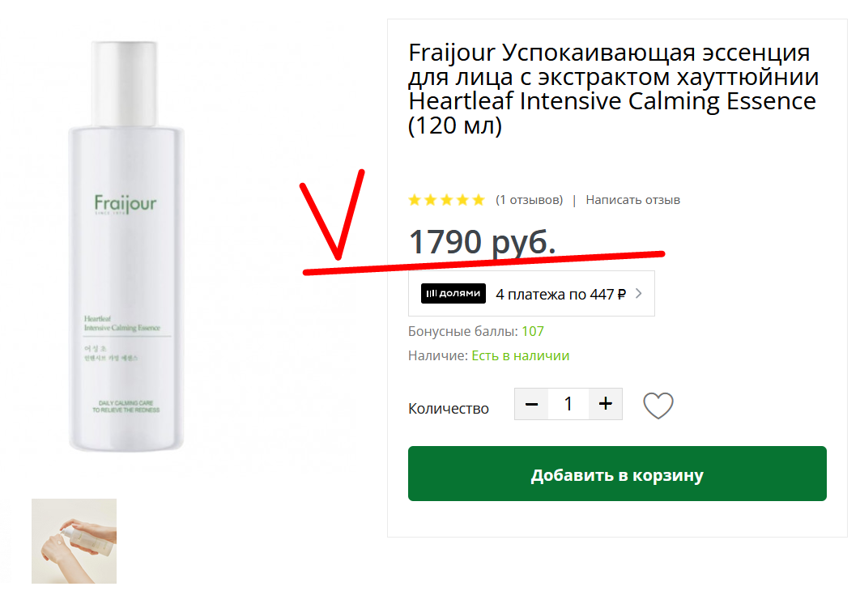Open the main Fraijour bottle image

tap(126, 247)
